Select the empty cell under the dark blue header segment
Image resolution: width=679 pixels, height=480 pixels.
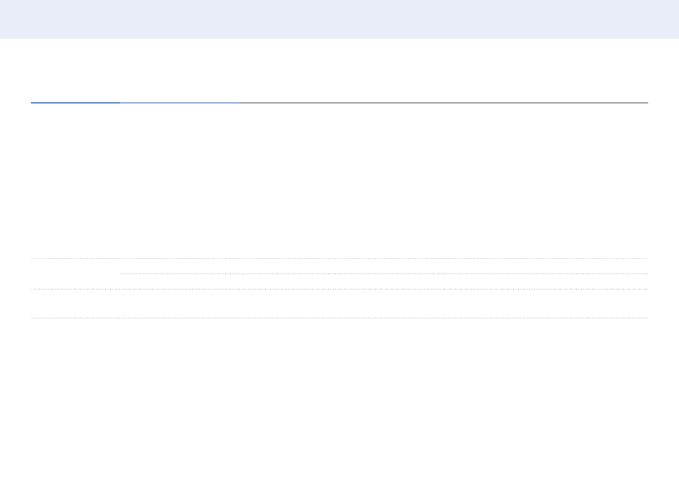[75, 181]
